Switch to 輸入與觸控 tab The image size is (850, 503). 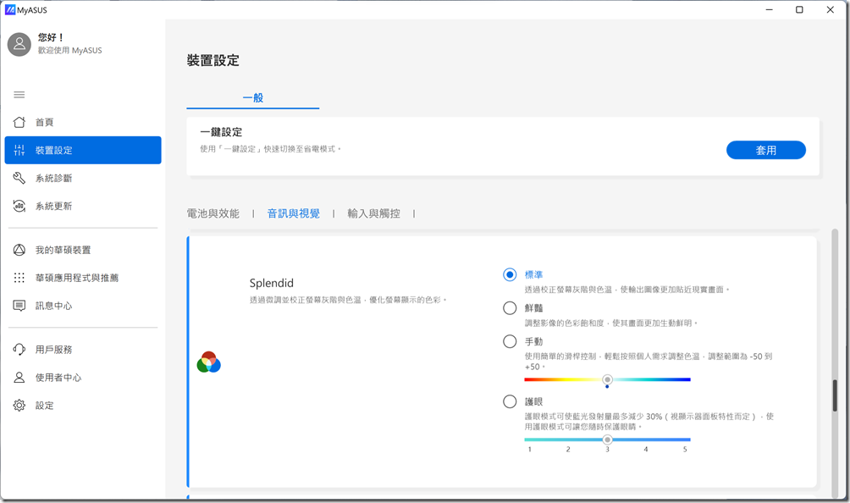point(373,214)
